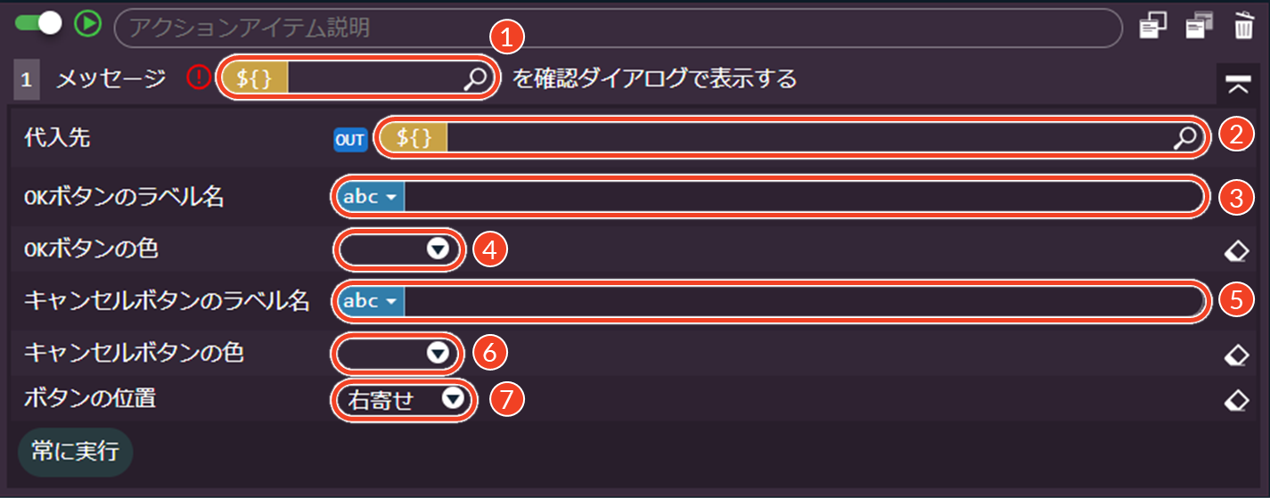1270x498 pixels.
Task: Click the single copy action icon
Action: pos(1153,27)
